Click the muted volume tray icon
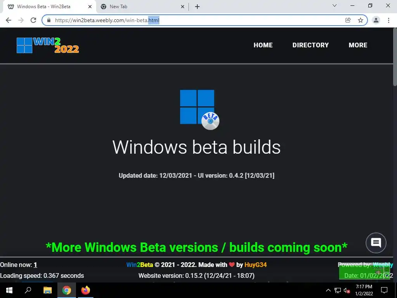 (x=347, y=290)
